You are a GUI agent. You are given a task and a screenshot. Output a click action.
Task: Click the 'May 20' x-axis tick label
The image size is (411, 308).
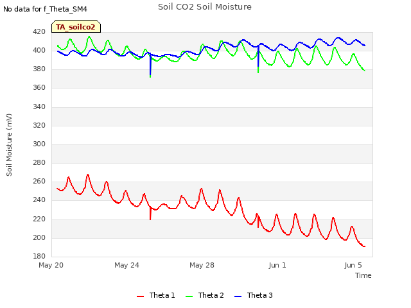(51, 265)
